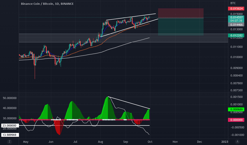The width and height of the screenshot is (247, 145).
Task: Click the A auto-scale button
Action: [237, 142]
